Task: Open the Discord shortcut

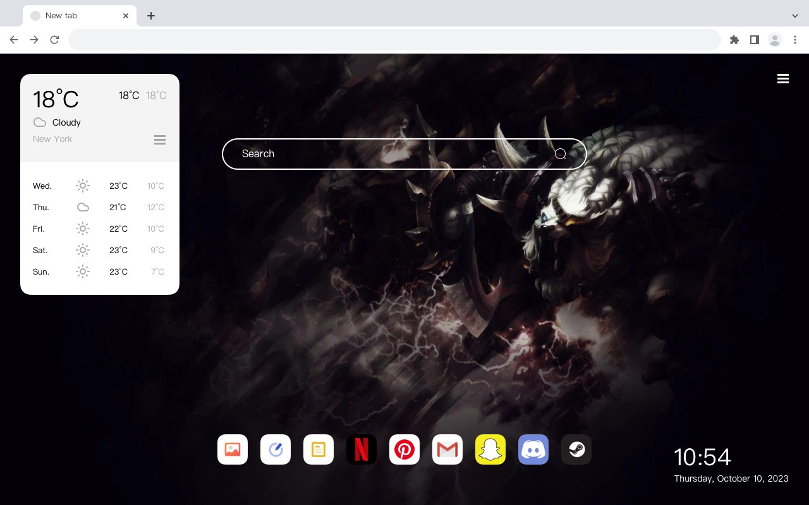Action: pos(533,449)
